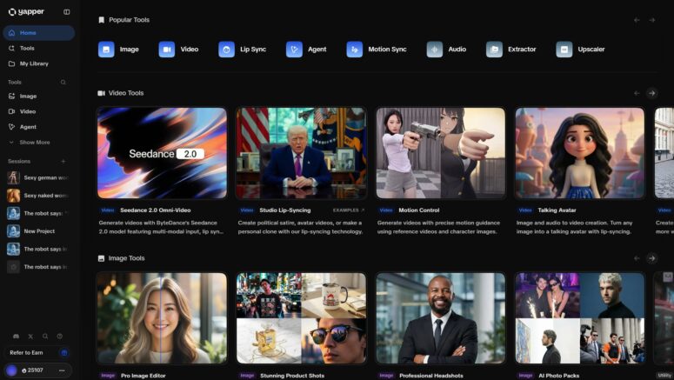
Task: Click Talking Avatar title
Action: [x=557, y=210]
